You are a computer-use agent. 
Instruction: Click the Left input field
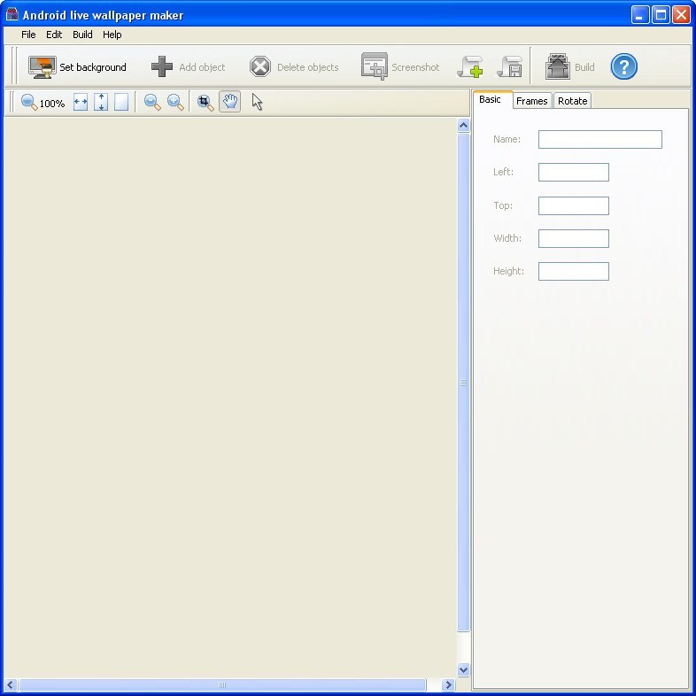(x=574, y=172)
